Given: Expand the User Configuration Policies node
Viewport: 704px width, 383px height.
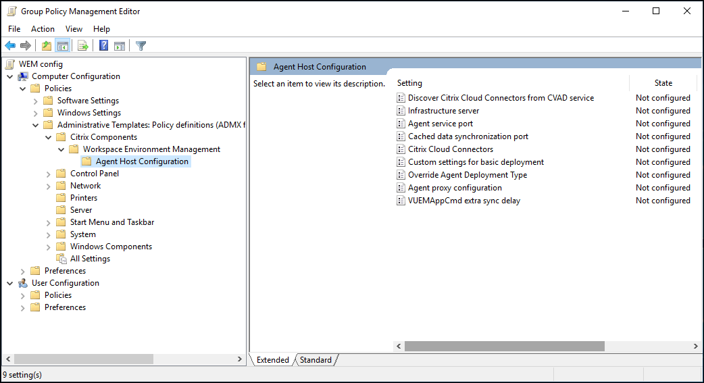Looking at the screenshot, I should [x=23, y=295].
